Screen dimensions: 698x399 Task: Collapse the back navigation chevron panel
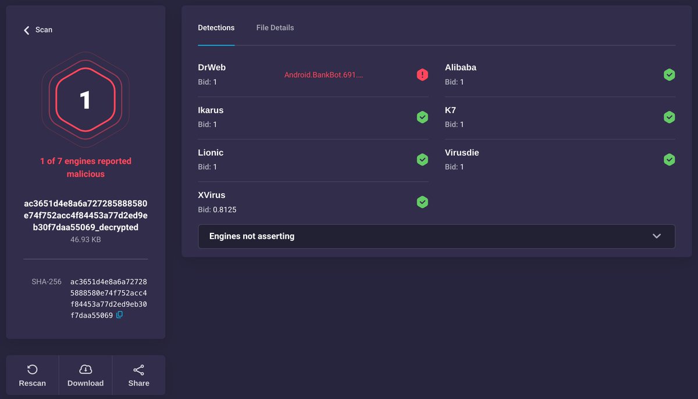26,29
